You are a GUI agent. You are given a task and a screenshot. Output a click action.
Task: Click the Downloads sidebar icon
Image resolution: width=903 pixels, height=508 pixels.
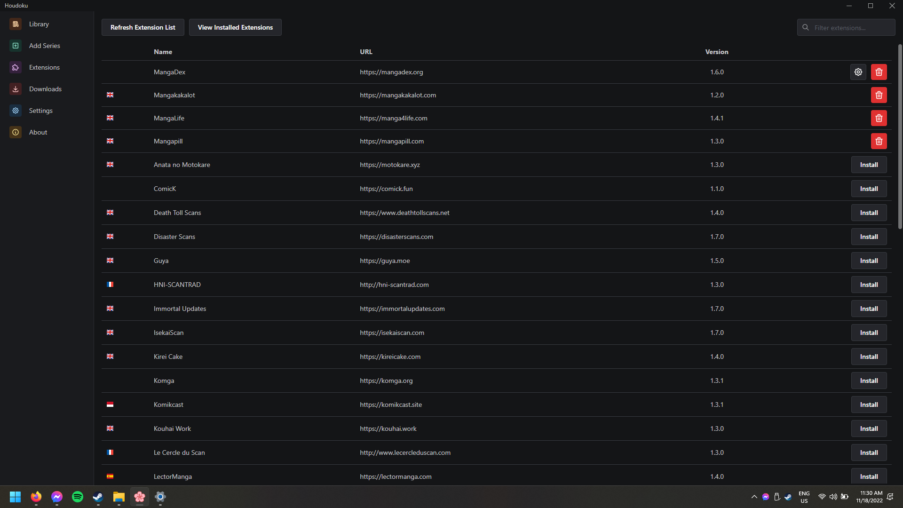(16, 89)
